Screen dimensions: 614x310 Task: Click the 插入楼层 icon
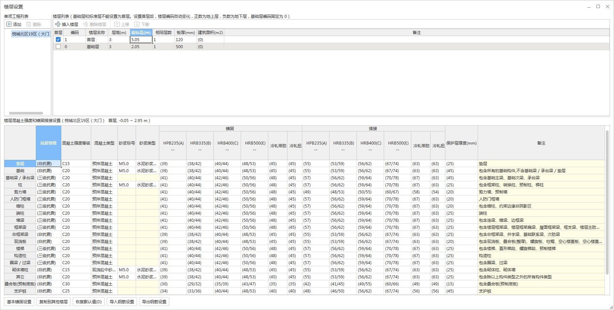(58, 24)
